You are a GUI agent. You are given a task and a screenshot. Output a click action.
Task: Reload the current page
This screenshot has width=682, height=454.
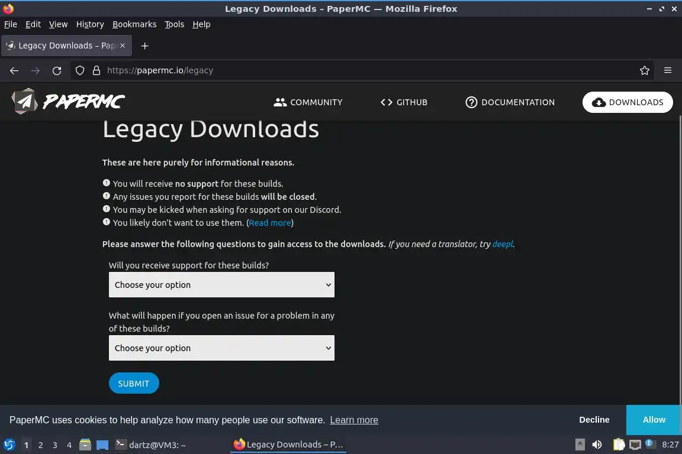(x=57, y=70)
